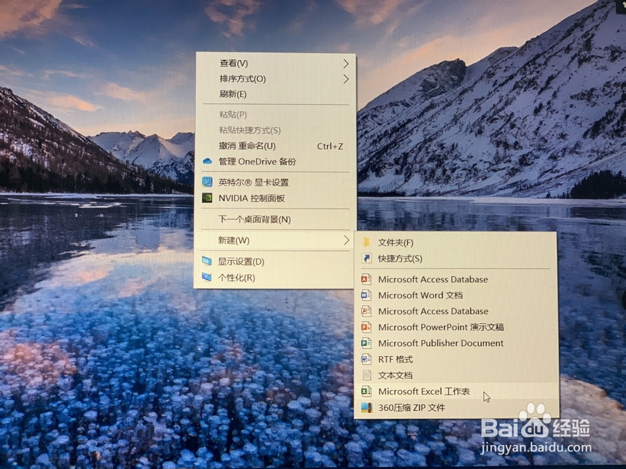Open the 排序方式(O) menu entry
626x469 pixels.
[x=275, y=79]
